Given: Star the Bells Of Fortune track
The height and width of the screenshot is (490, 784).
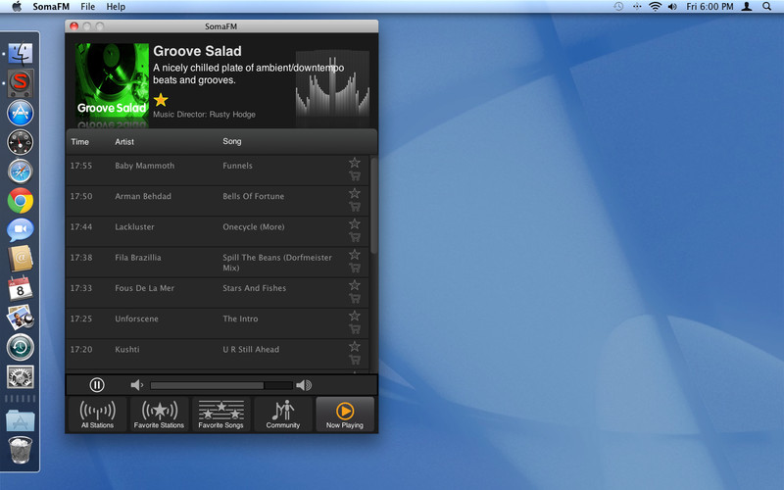Looking at the screenshot, I should click(355, 193).
